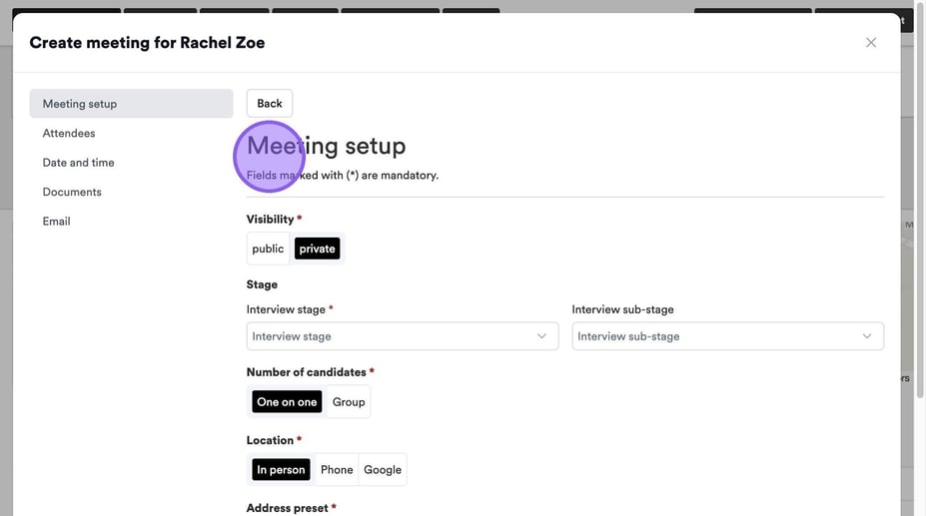926x516 pixels.
Task: Open the Email section in sidebar
Action: pos(56,222)
